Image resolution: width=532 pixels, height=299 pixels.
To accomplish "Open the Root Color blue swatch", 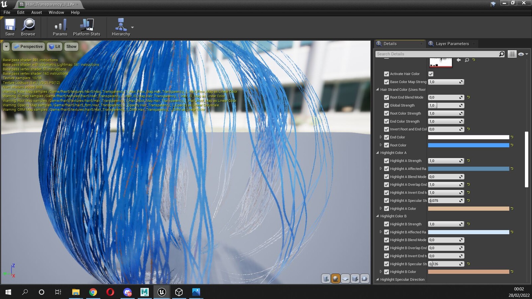I will (468, 145).
